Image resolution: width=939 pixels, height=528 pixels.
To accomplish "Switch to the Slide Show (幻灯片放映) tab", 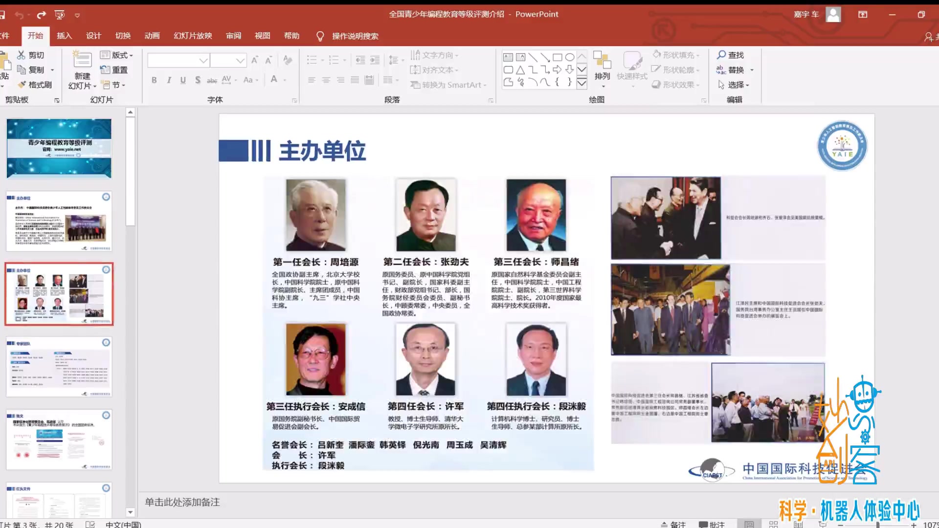I will click(x=193, y=36).
